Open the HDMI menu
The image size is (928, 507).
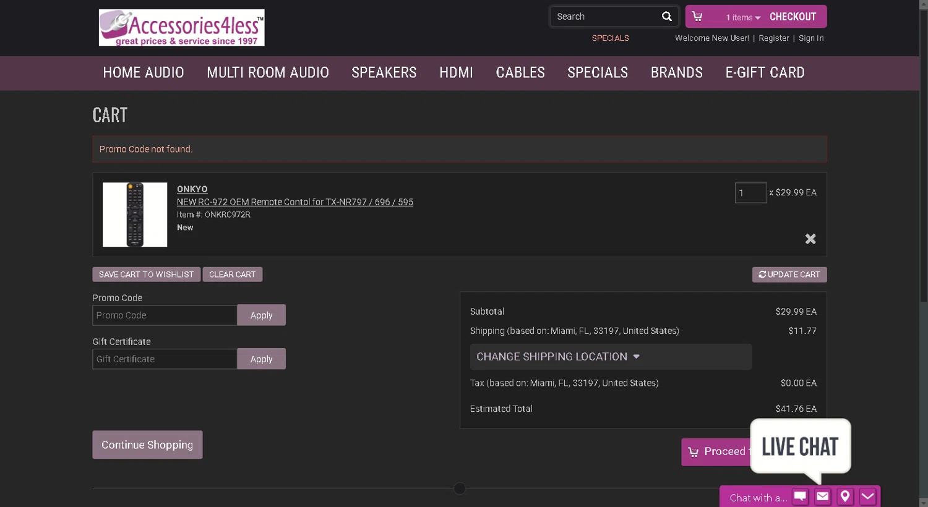[x=457, y=73]
